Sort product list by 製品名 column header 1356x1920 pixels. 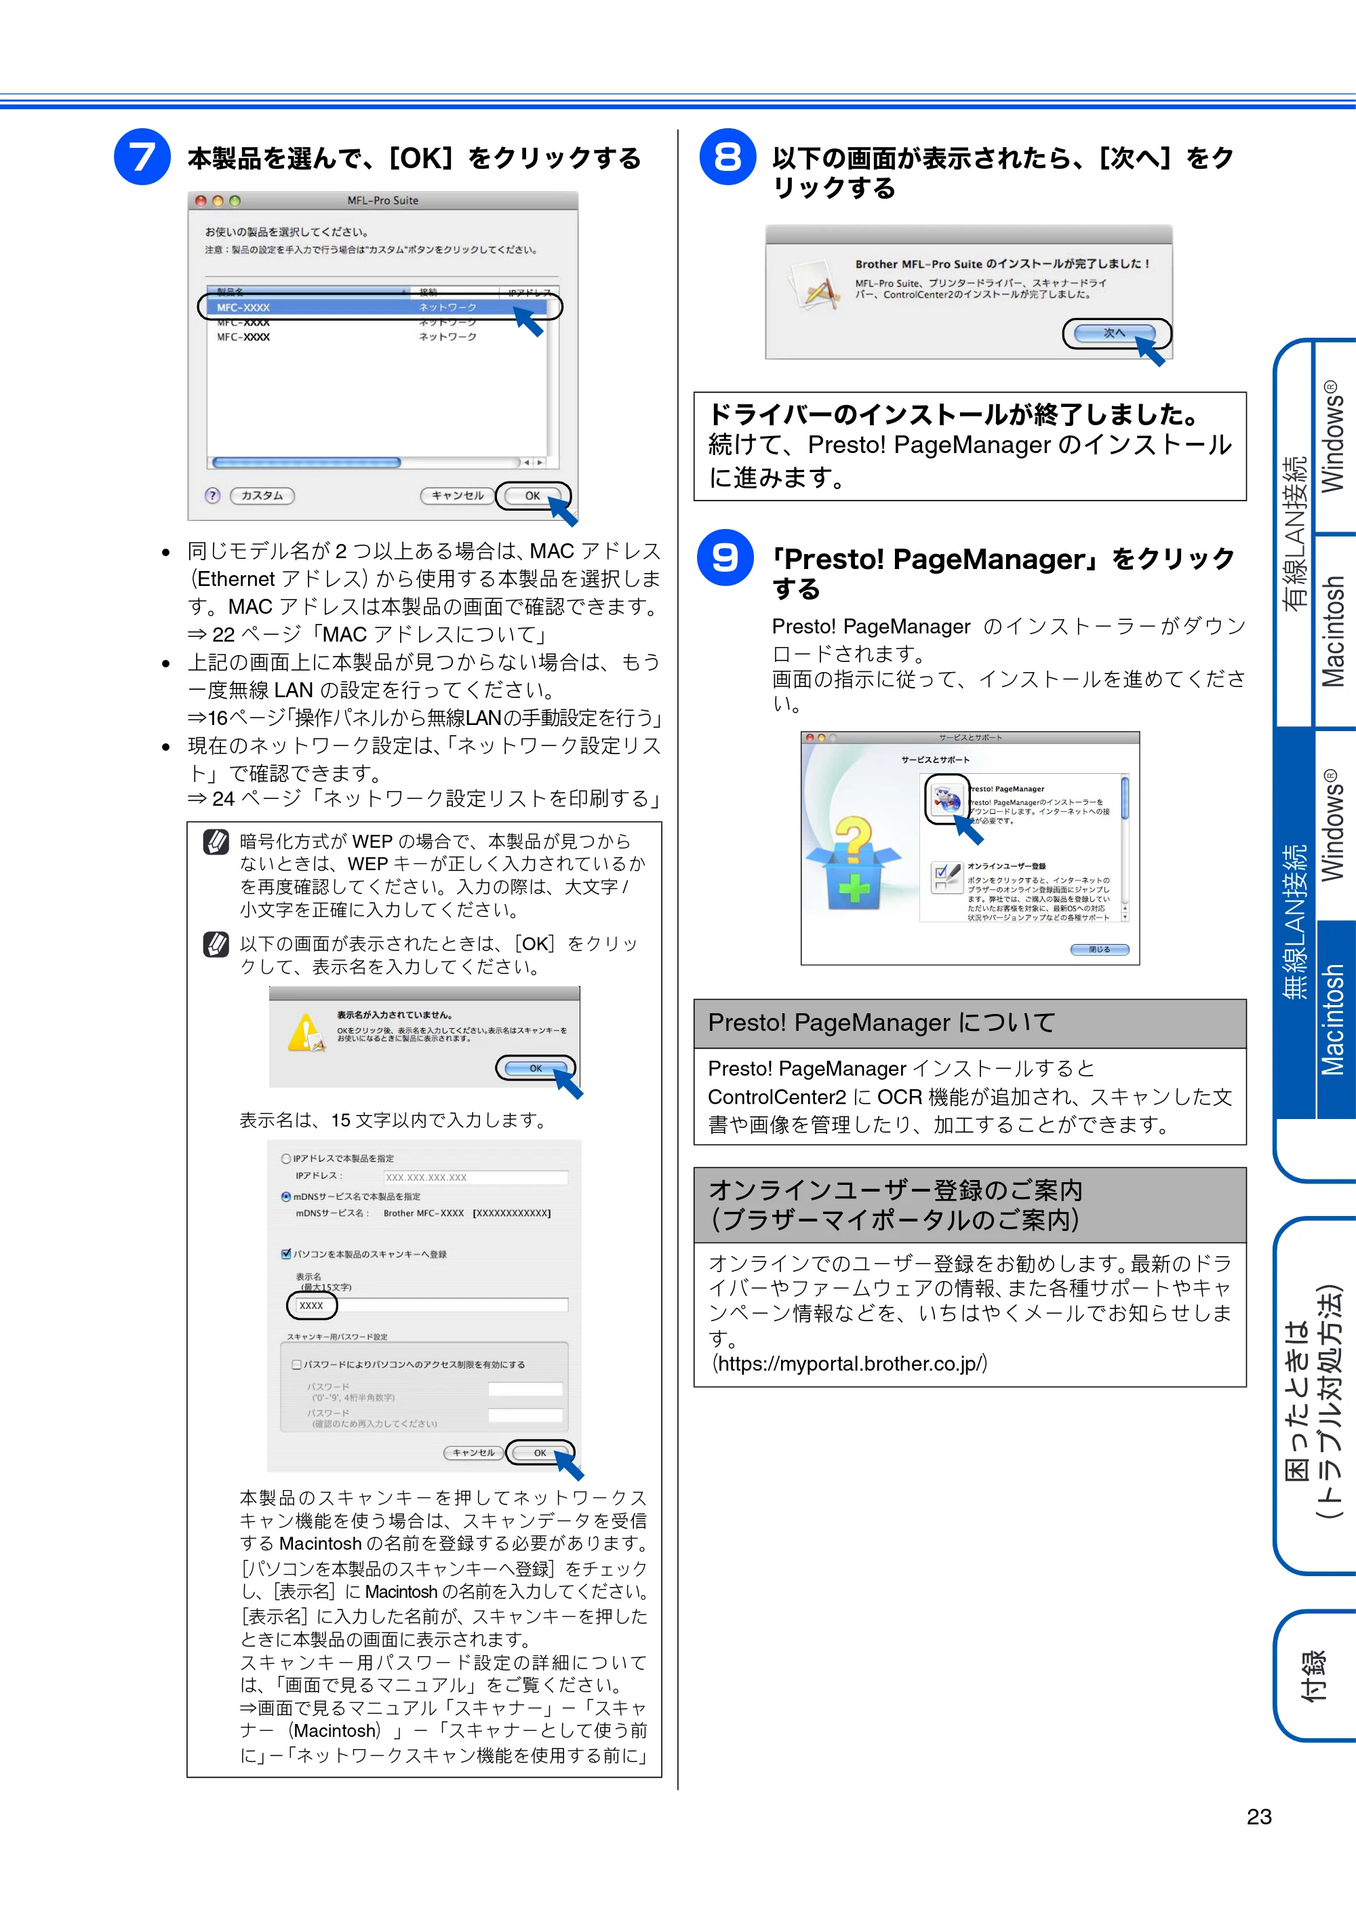coord(308,292)
